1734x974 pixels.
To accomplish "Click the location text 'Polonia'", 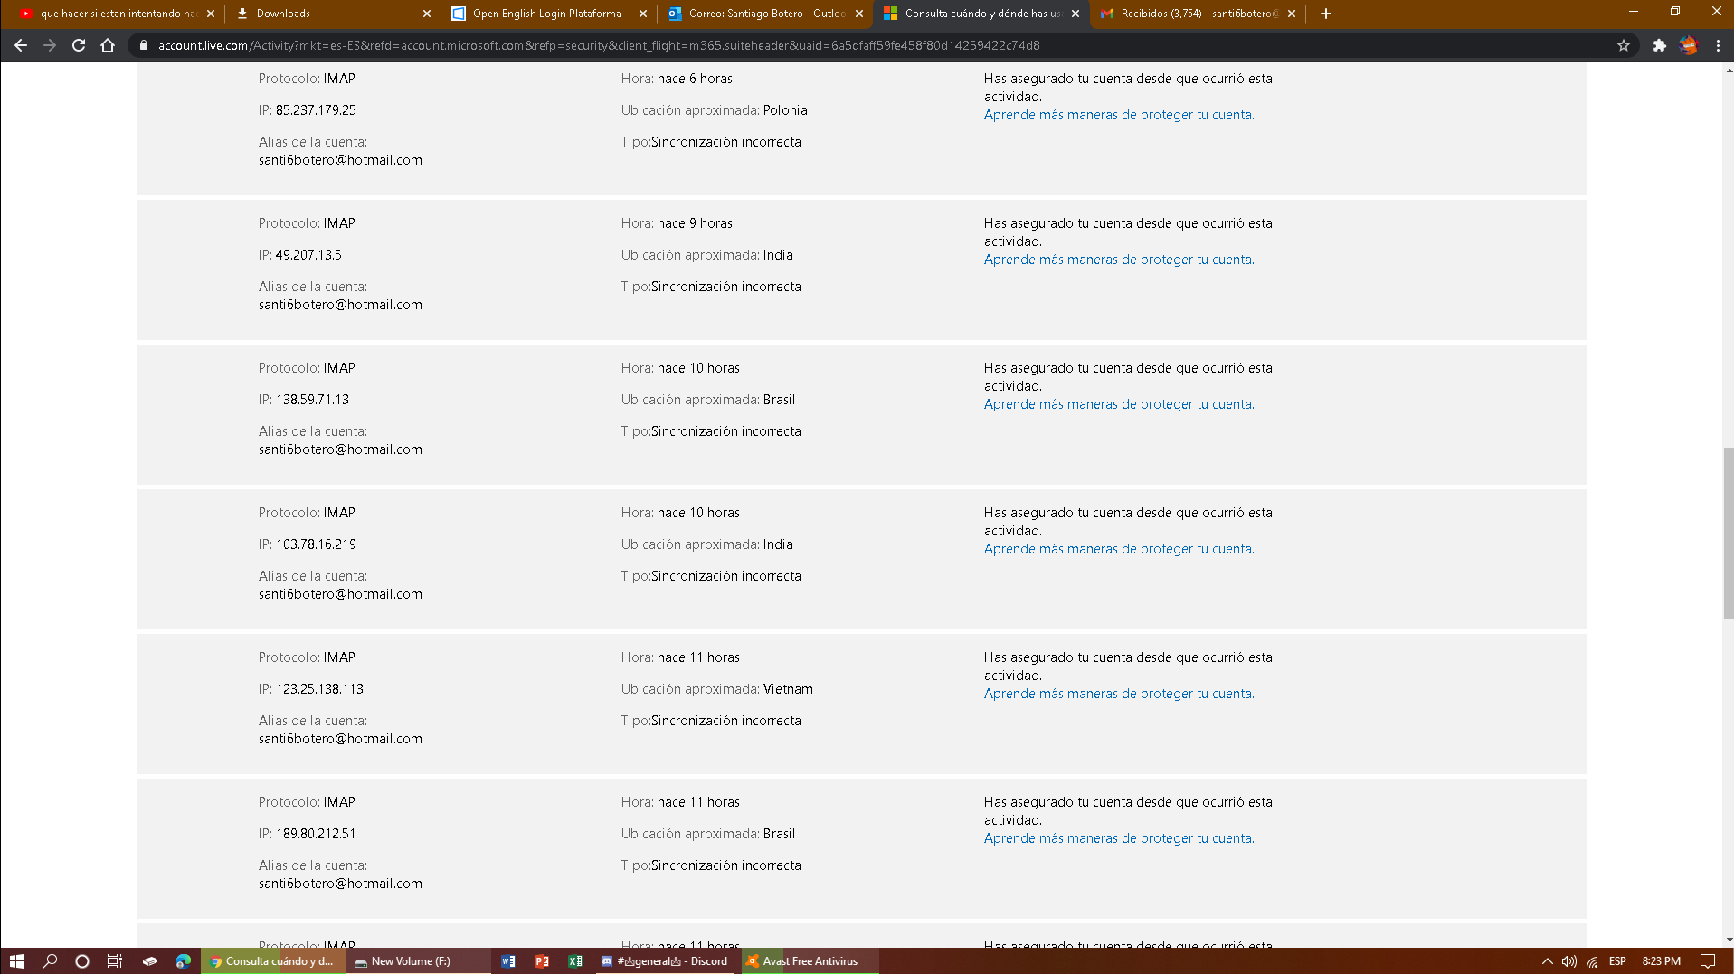I will pyautogui.click(x=785, y=110).
